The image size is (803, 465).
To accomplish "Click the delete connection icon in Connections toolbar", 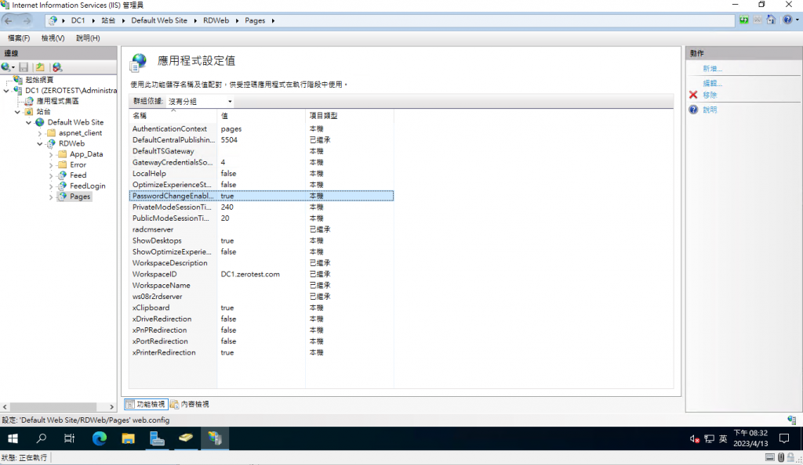I will tap(56, 67).
